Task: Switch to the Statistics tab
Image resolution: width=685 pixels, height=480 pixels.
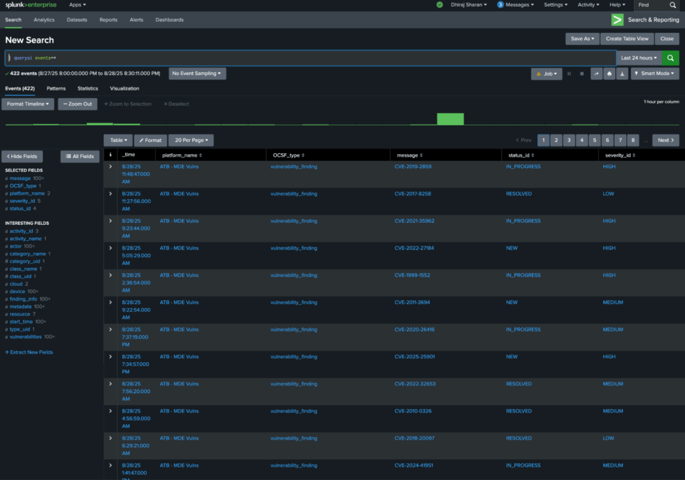Action: click(88, 88)
